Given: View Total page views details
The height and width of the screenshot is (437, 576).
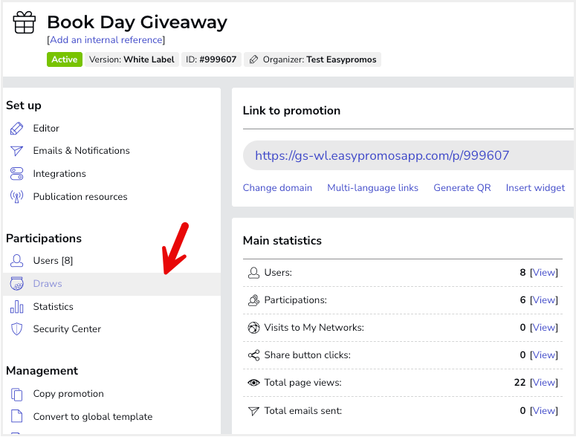Looking at the screenshot, I should (x=544, y=383).
